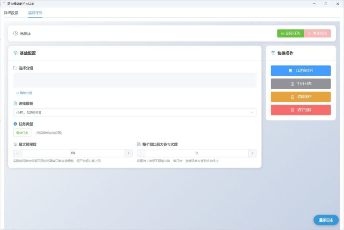Switch to the 详细数据 tab
The width and height of the screenshot is (344, 230).
[11, 13]
